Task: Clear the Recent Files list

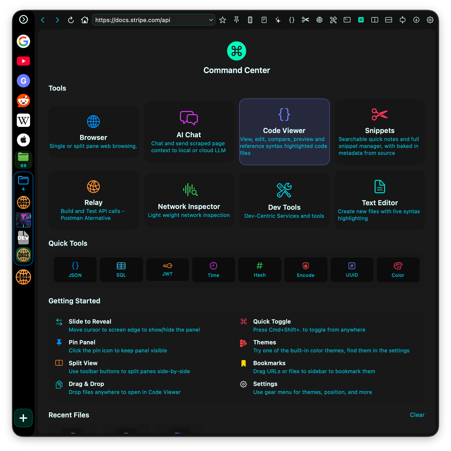Action: pyautogui.click(x=417, y=415)
